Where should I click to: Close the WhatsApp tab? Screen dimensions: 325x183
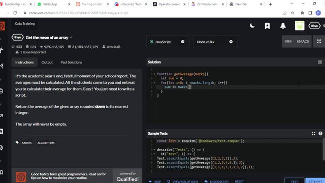tap(69, 4)
